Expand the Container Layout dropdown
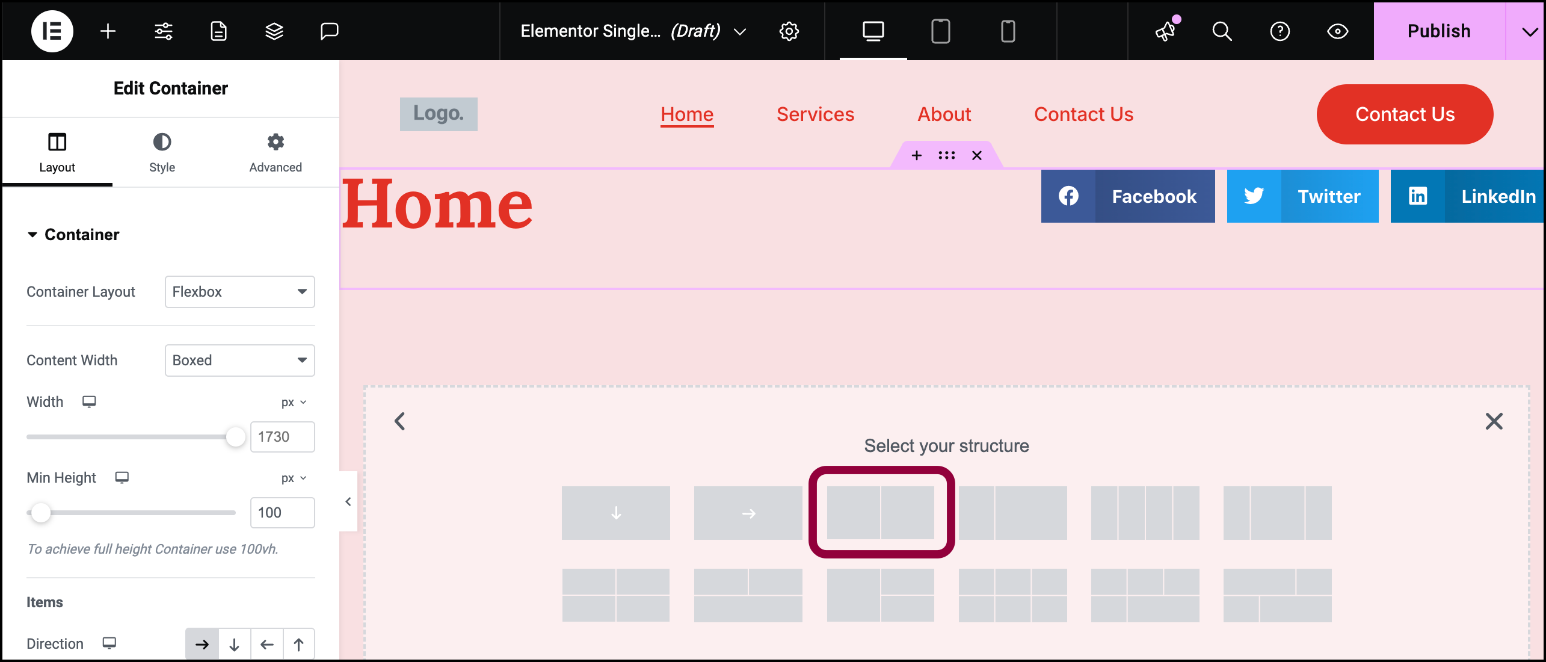This screenshot has width=1546, height=662. 239,291
